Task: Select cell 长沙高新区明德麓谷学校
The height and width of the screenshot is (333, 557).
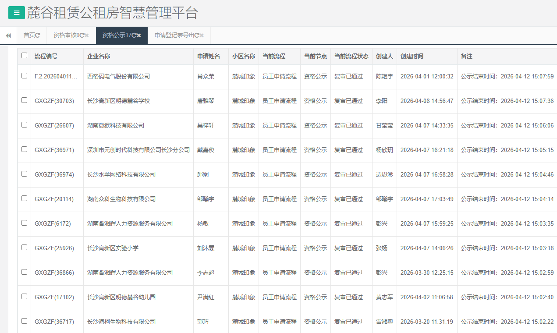Action: point(119,101)
